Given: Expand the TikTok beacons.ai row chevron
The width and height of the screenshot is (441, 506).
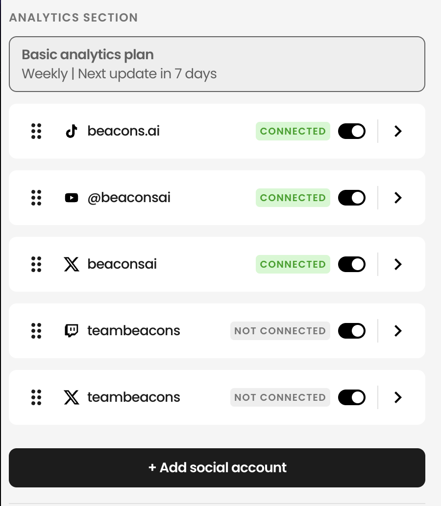Looking at the screenshot, I should 398,131.
